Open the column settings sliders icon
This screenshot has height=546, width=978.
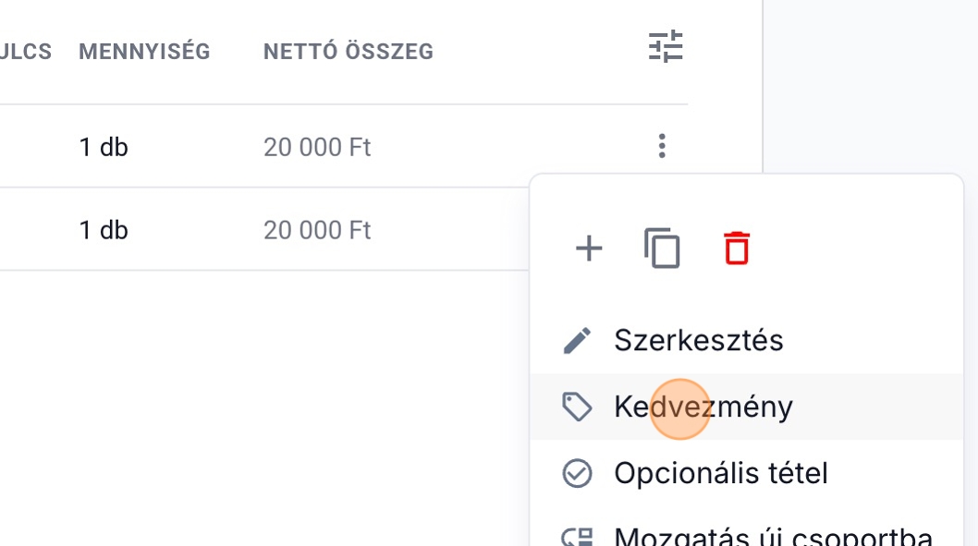666,46
